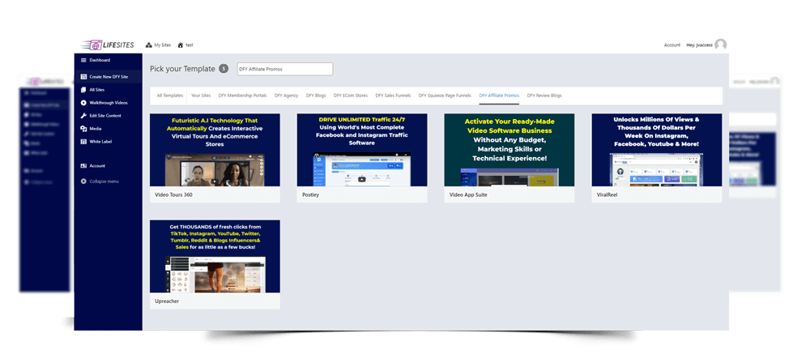The image size is (810, 363).
Task: Select the DFY Squeeze Page Funnels tab
Action: 445,96
